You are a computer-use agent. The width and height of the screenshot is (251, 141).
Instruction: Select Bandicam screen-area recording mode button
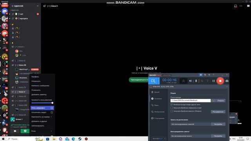tap(153, 81)
